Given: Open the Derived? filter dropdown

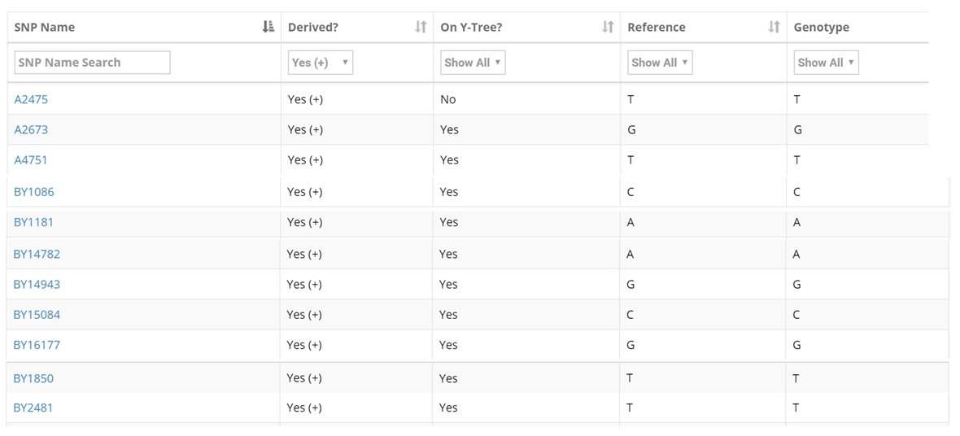Looking at the screenshot, I should pos(321,63).
